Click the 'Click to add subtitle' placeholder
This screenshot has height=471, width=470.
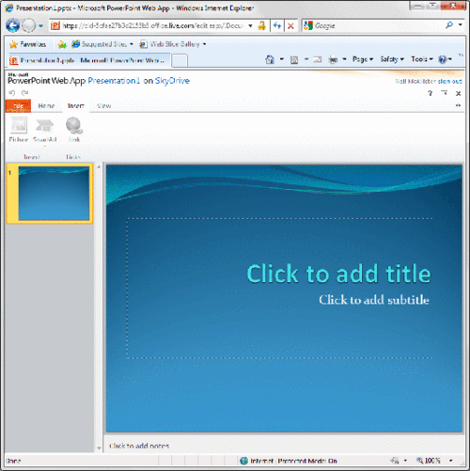click(374, 300)
